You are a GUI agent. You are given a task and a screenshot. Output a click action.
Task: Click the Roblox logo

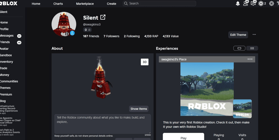click(9, 4)
